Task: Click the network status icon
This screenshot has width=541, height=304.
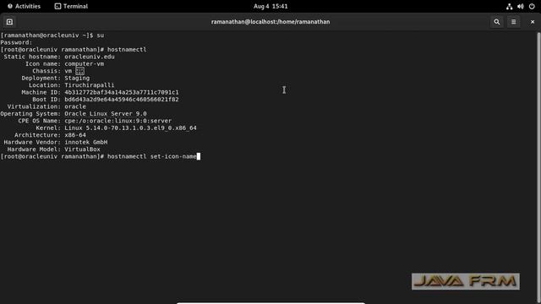Action: click(509, 6)
